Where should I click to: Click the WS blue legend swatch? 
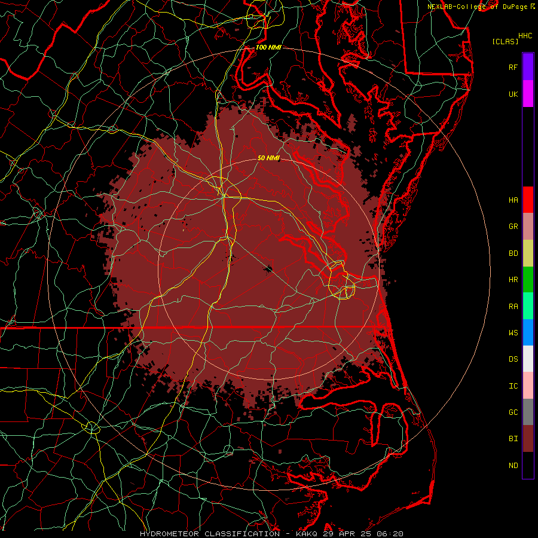tap(528, 332)
